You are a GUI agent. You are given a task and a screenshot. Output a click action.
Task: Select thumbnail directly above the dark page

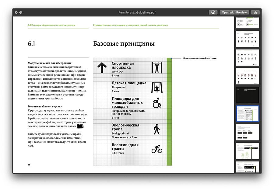click(248, 76)
